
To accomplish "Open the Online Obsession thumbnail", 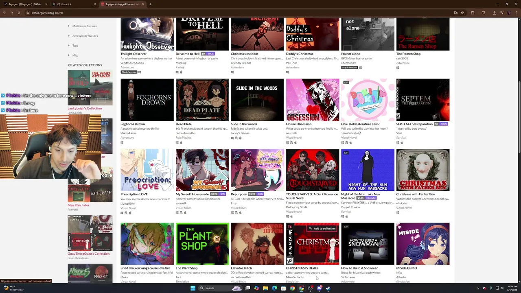I will point(313,100).
